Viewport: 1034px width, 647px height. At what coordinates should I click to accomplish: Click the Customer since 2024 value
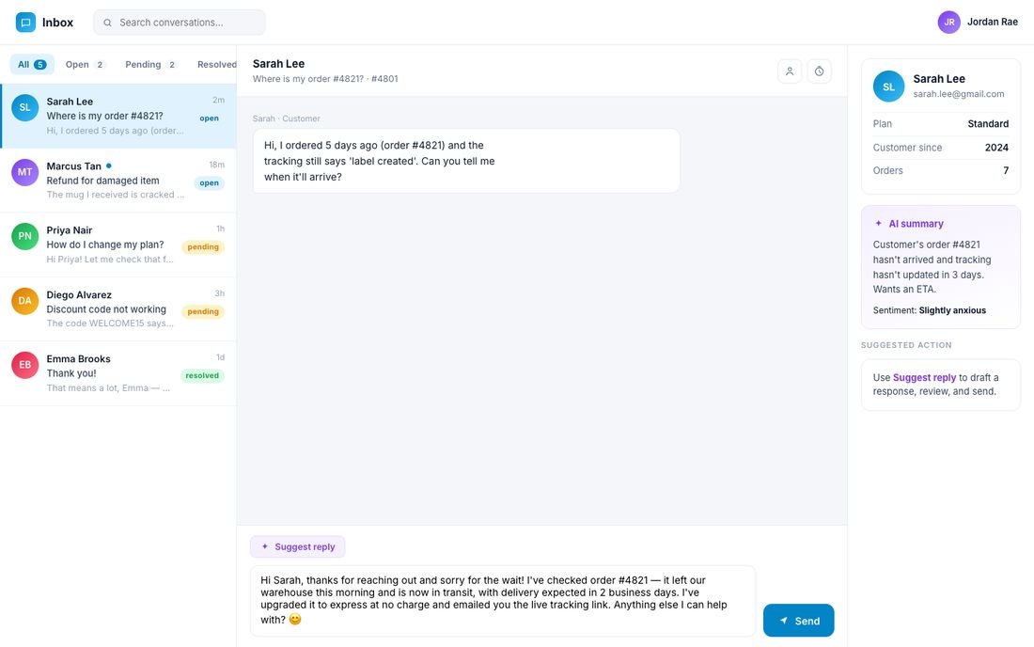point(996,148)
